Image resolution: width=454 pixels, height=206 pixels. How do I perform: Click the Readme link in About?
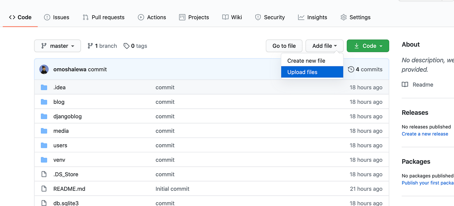[423, 85]
